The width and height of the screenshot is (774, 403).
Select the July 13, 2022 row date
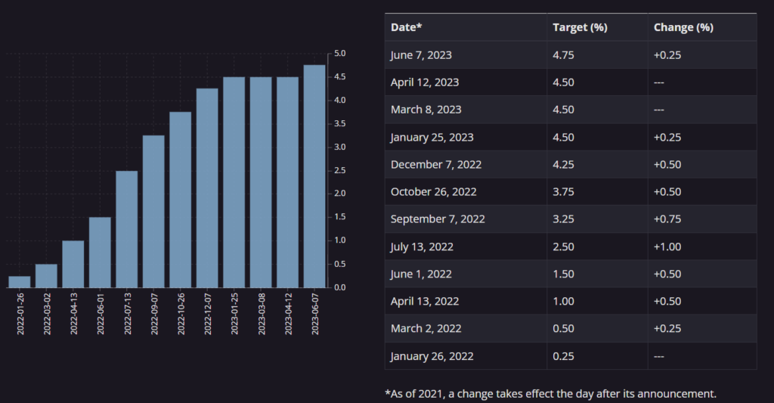422,246
